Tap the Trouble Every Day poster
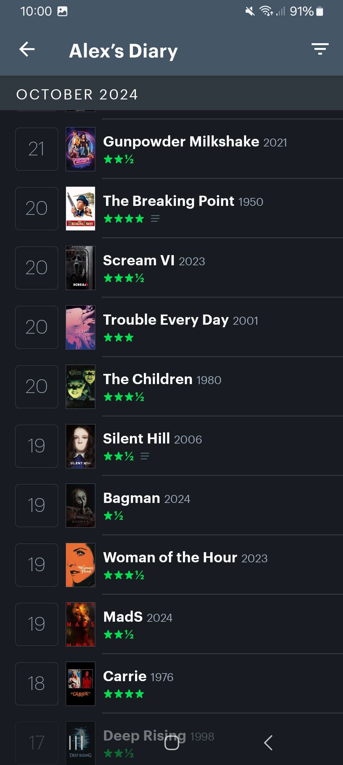This screenshot has width=343, height=765. (80, 327)
